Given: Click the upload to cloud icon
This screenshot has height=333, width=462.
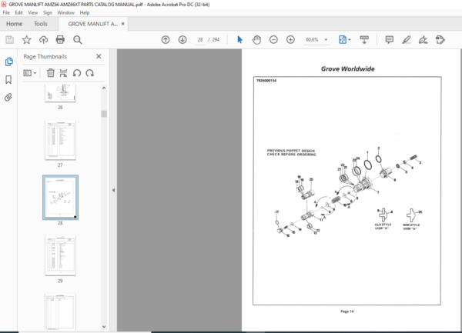Looking at the screenshot, I should pos(43,40).
